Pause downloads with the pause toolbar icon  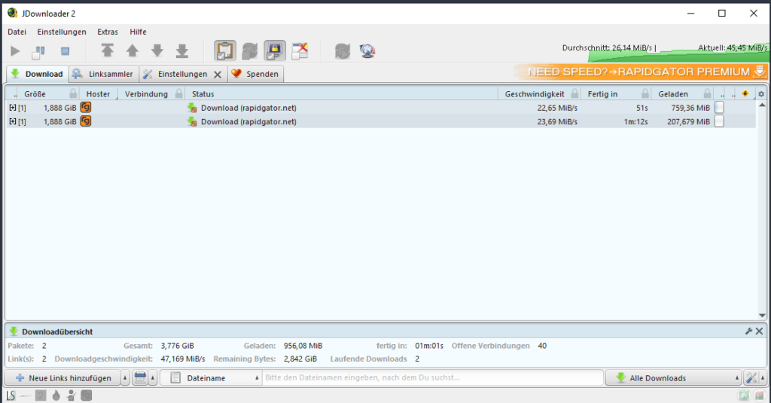(38, 52)
